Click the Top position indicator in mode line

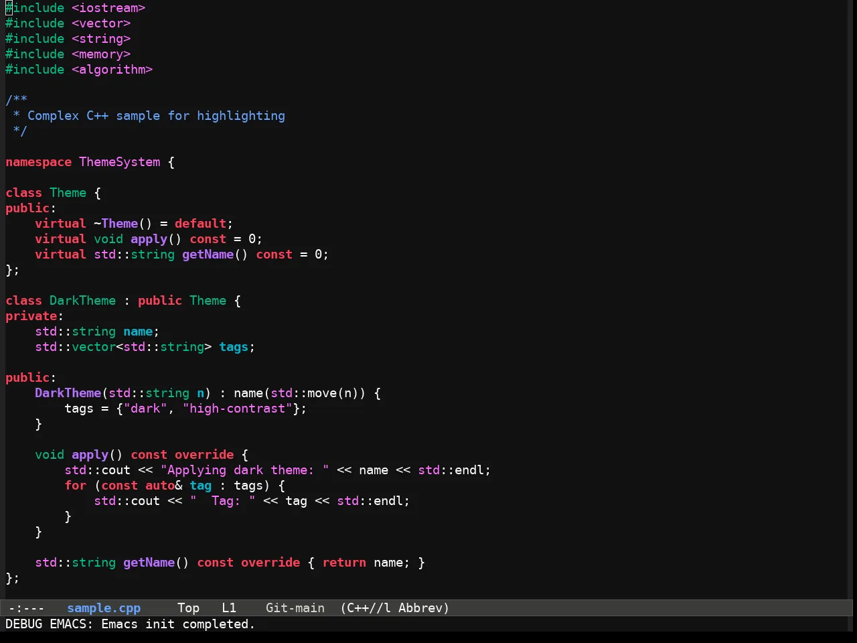click(x=188, y=608)
